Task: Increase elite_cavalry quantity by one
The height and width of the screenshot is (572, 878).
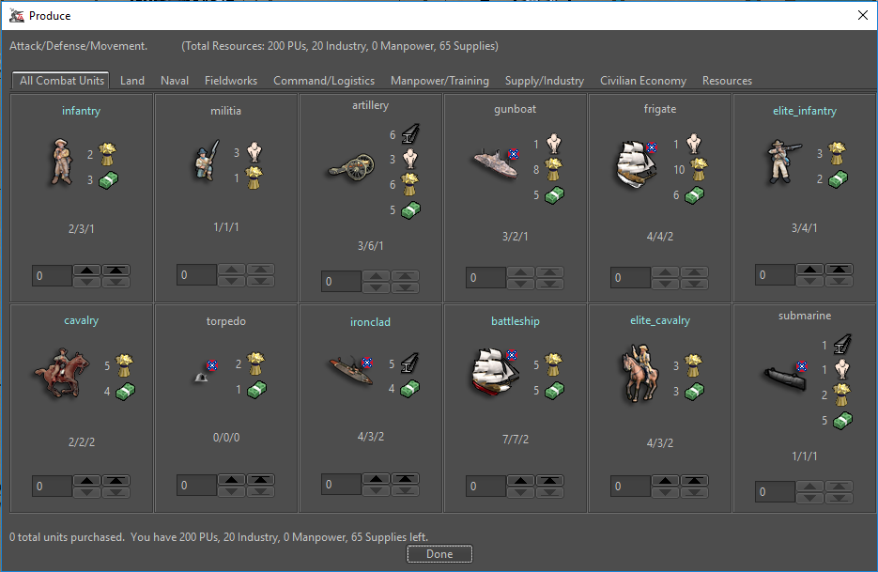Action: 666,481
